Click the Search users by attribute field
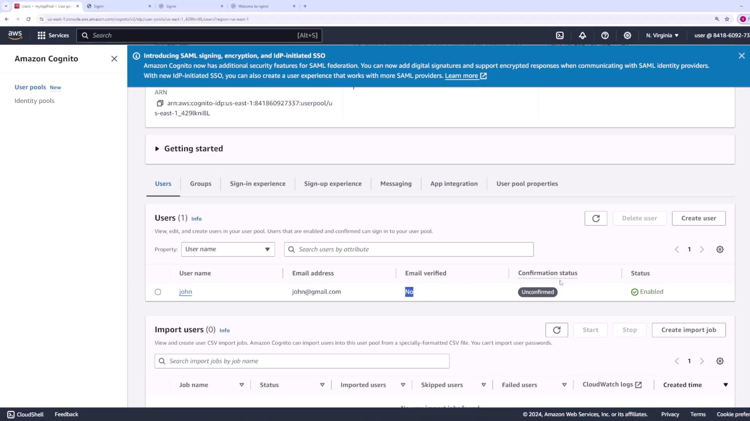Screen dimensions: 750x421 click(409, 249)
